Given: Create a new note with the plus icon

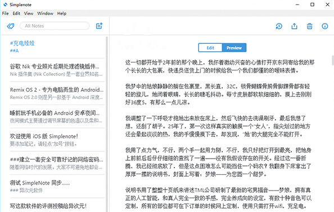Looking at the screenshot, I should tap(100, 26).
